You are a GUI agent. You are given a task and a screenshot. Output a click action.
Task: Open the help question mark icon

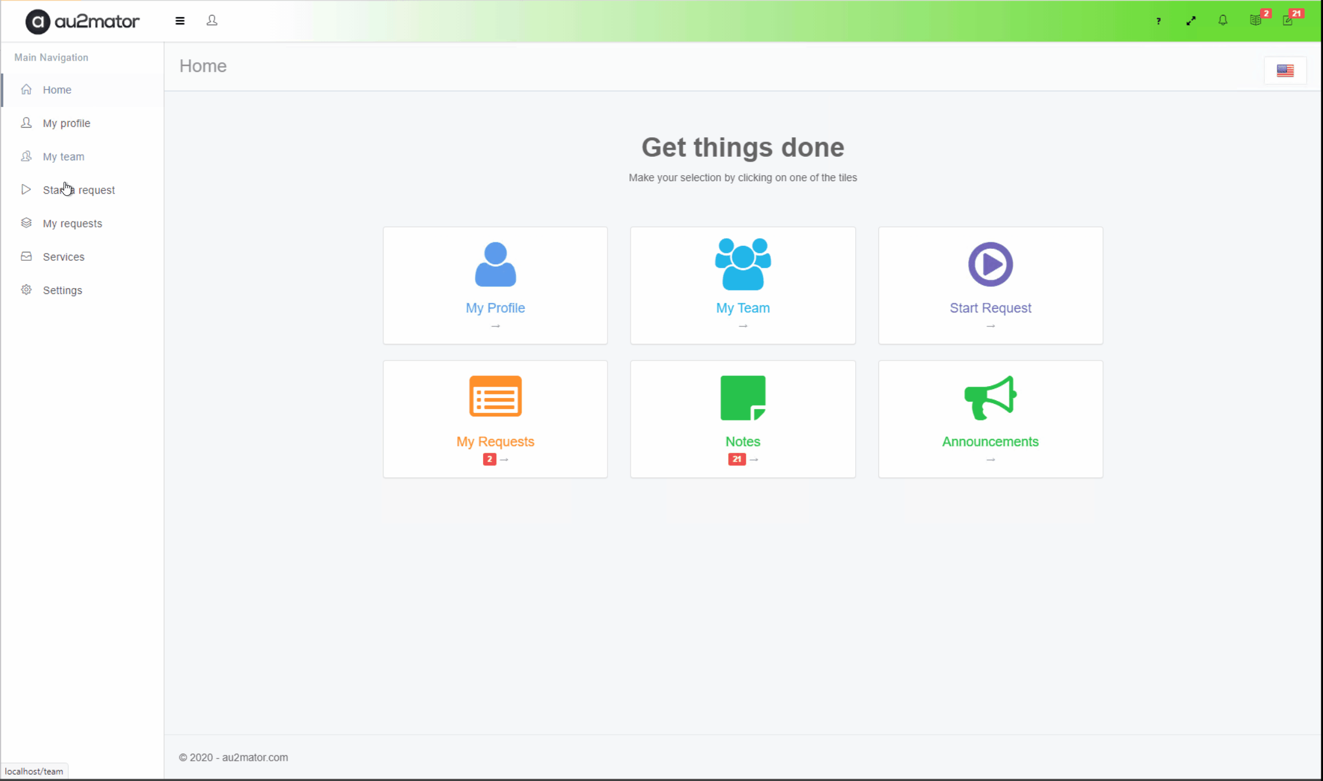pyautogui.click(x=1158, y=21)
